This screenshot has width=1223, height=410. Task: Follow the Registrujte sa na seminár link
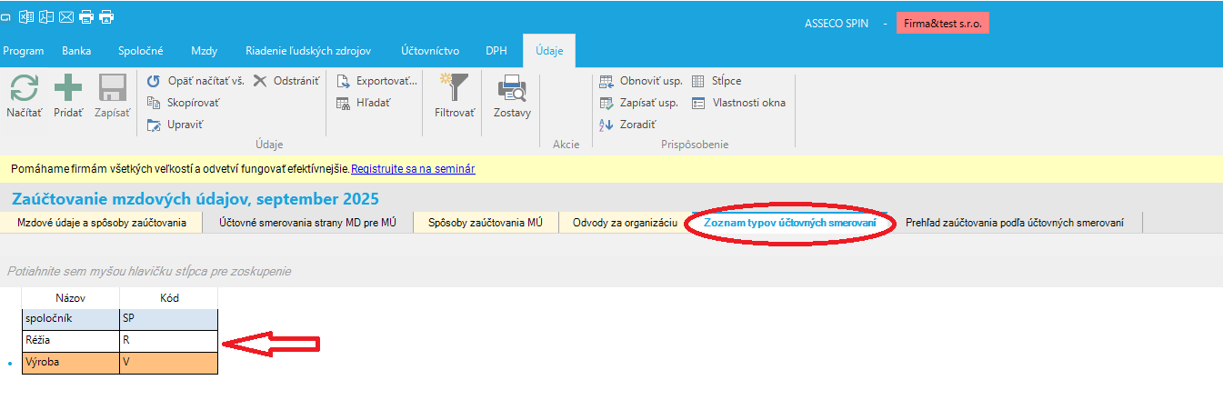pyautogui.click(x=413, y=169)
